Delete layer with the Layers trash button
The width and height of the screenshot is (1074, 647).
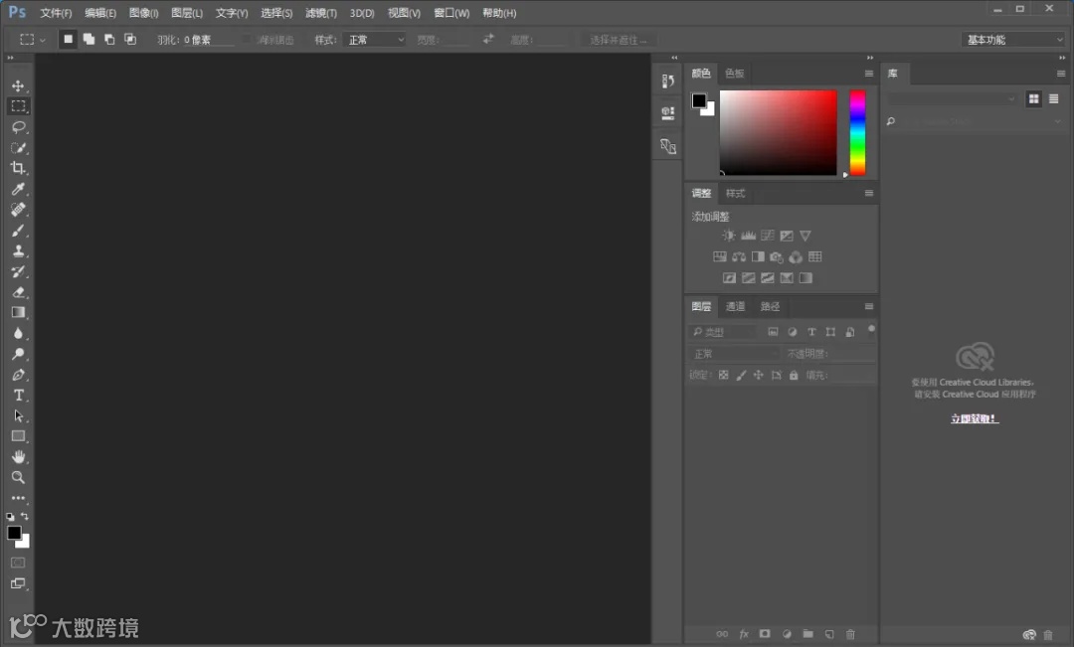[x=850, y=634]
